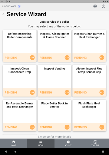Viewport: 109px width, 155px height.
Task: Open the Trouble tab
Action: tap(95, 143)
